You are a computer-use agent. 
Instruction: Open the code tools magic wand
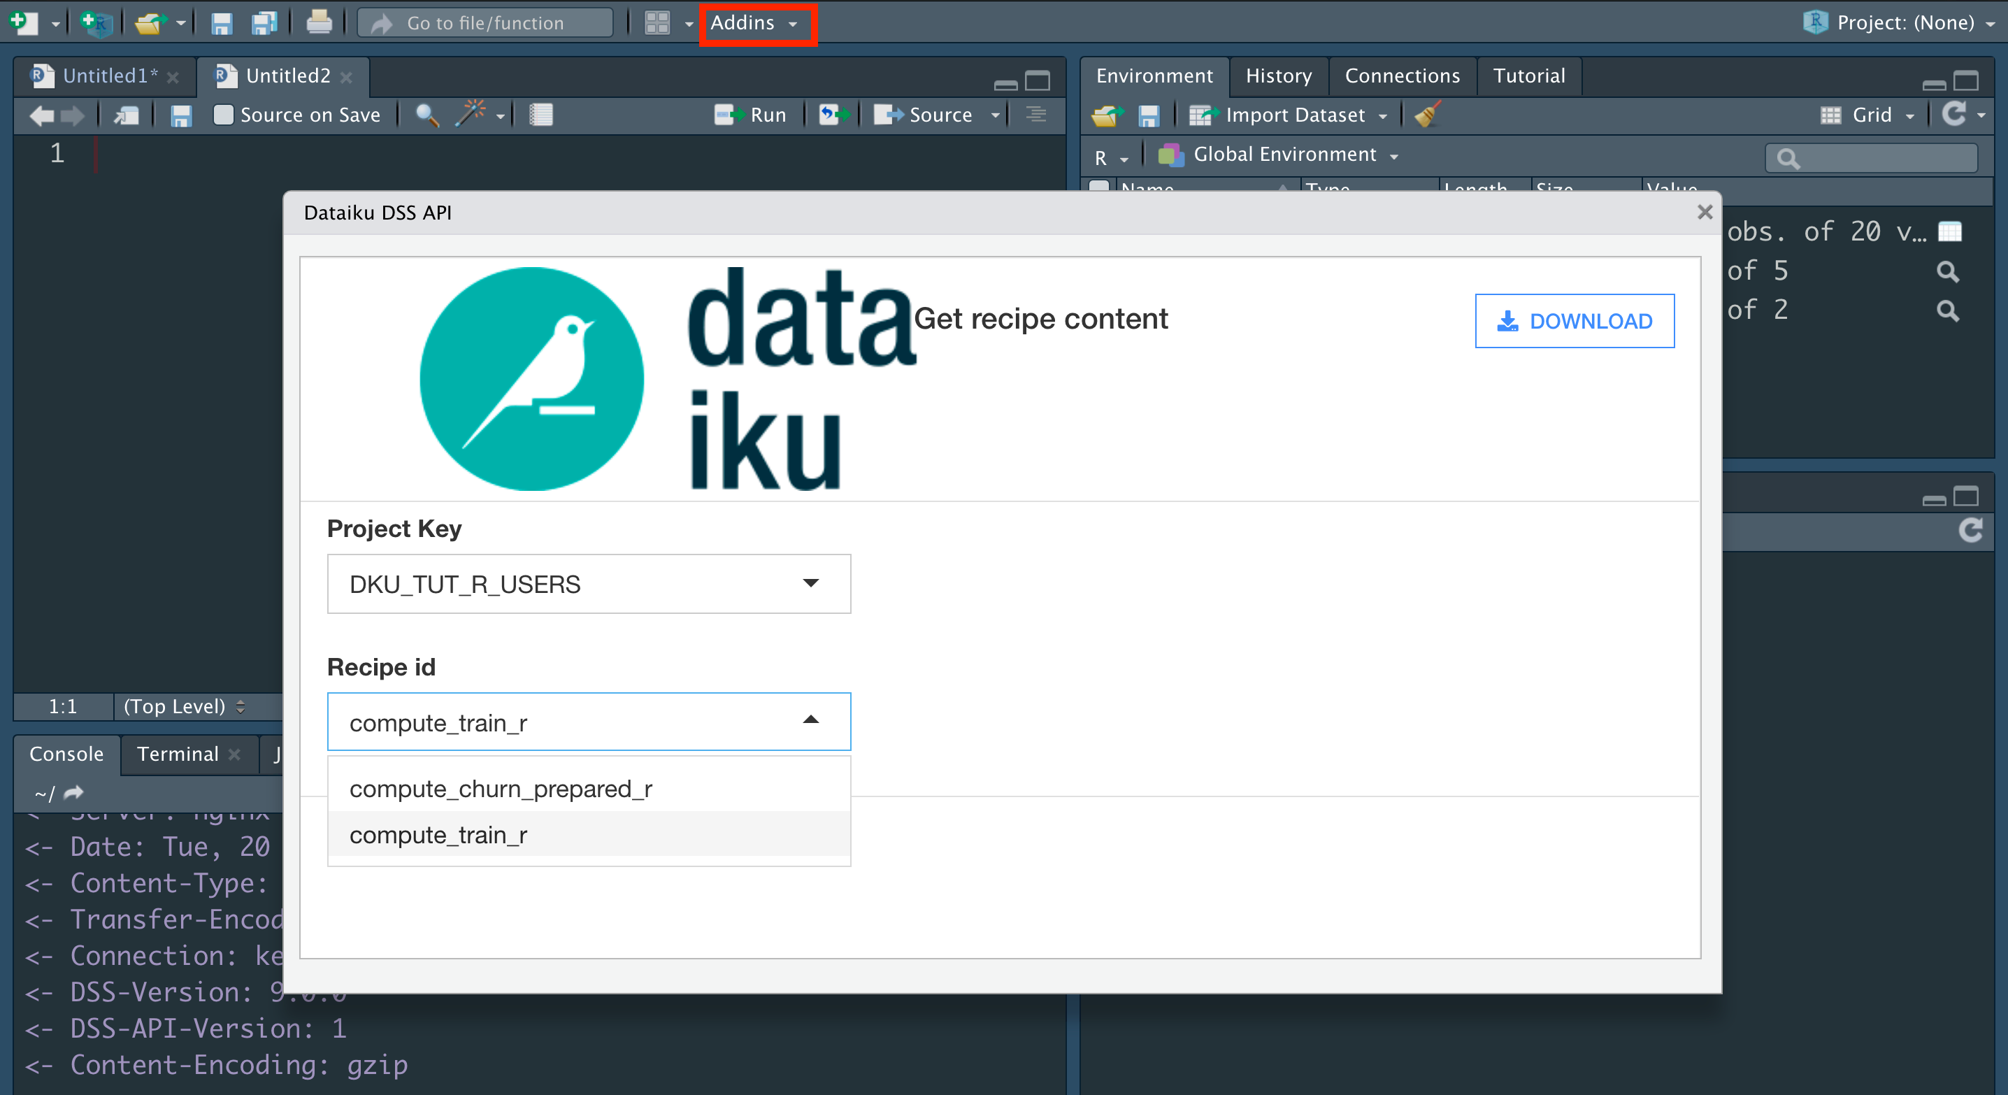click(x=470, y=114)
